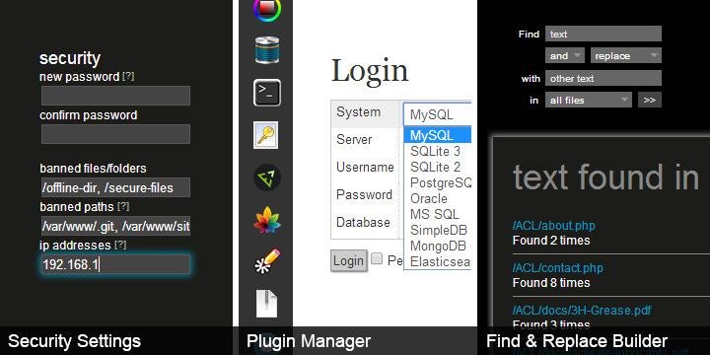Run find and replace with >> button
Image resolution: width=710 pixels, height=355 pixels.
(650, 100)
